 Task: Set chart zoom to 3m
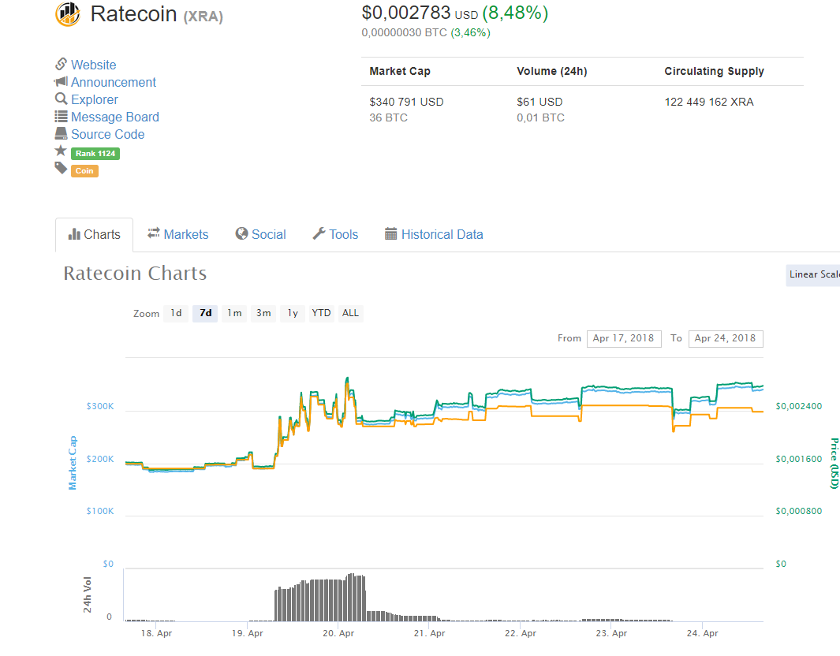point(263,313)
